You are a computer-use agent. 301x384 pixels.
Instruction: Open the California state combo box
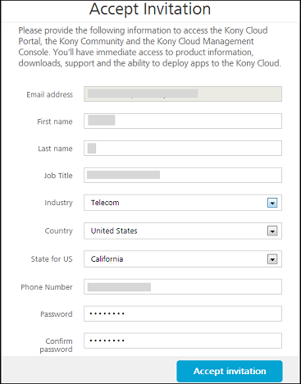183,259
